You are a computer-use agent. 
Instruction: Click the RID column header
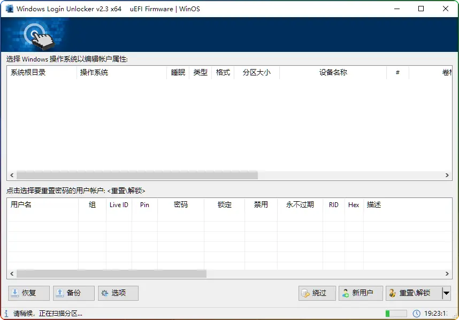[334, 204]
